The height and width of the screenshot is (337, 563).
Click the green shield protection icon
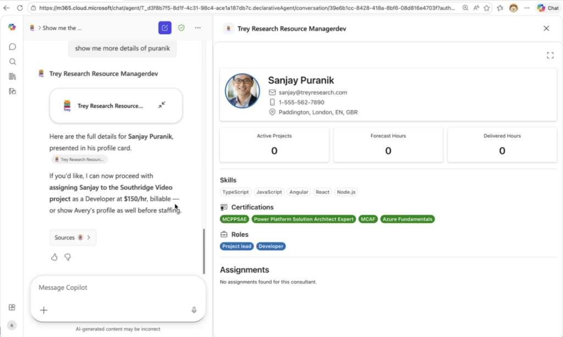181,28
